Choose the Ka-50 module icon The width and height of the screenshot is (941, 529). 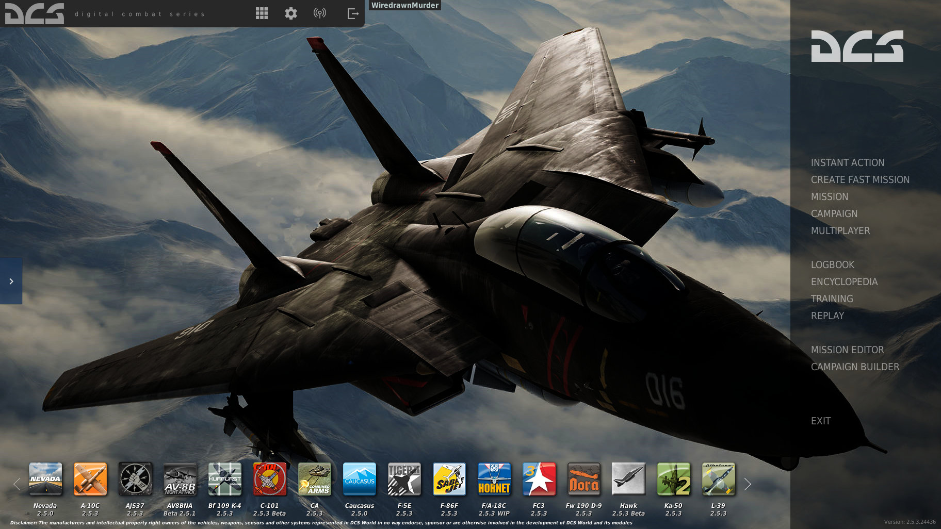click(x=673, y=479)
